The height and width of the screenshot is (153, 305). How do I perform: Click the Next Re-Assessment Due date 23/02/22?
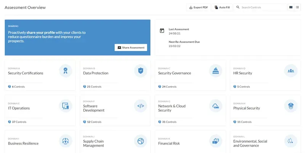coord(175,46)
